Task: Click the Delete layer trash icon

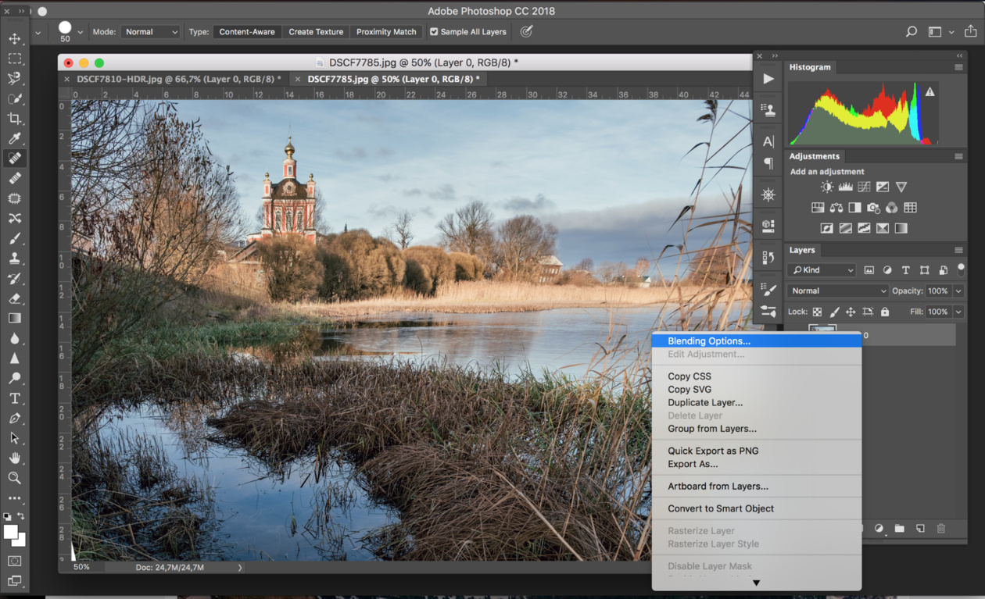Action: pyautogui.click(x=941, y=529)
